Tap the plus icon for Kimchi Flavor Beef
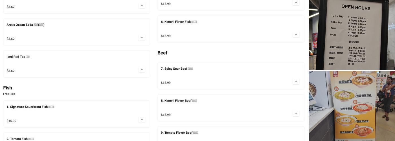 pyautogui.click(x=296, y=113)
